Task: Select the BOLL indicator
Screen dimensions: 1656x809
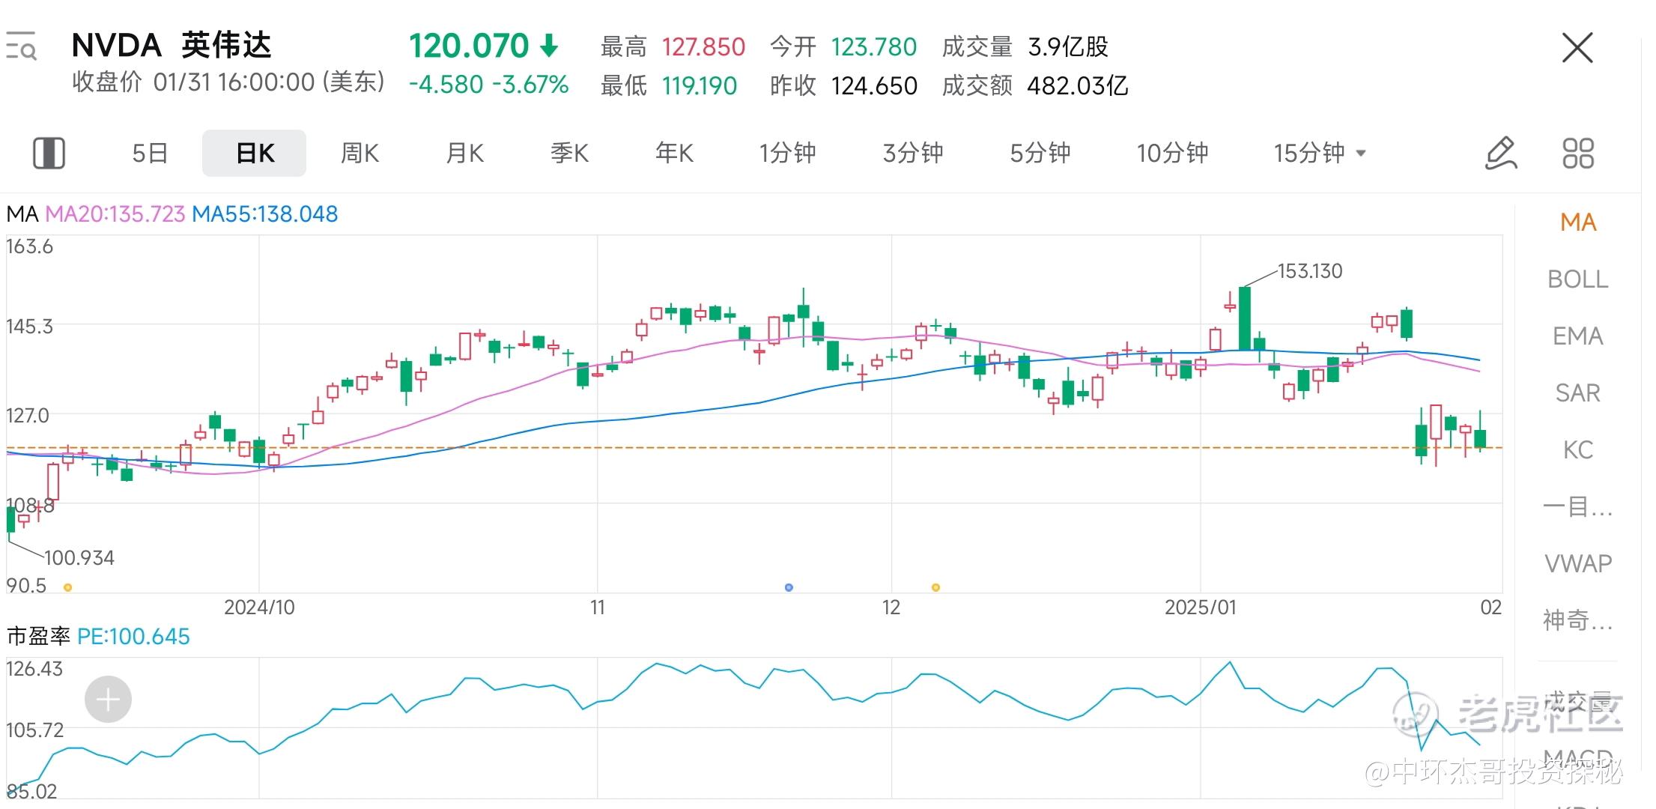Action: tap(1578, 279)
